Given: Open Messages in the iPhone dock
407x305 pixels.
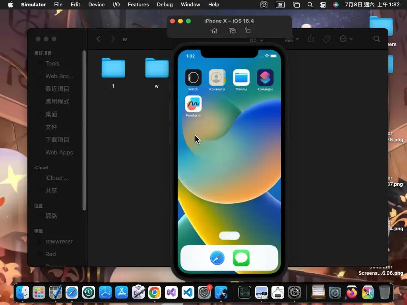Looking at the screenshot, I should point(241,258).
